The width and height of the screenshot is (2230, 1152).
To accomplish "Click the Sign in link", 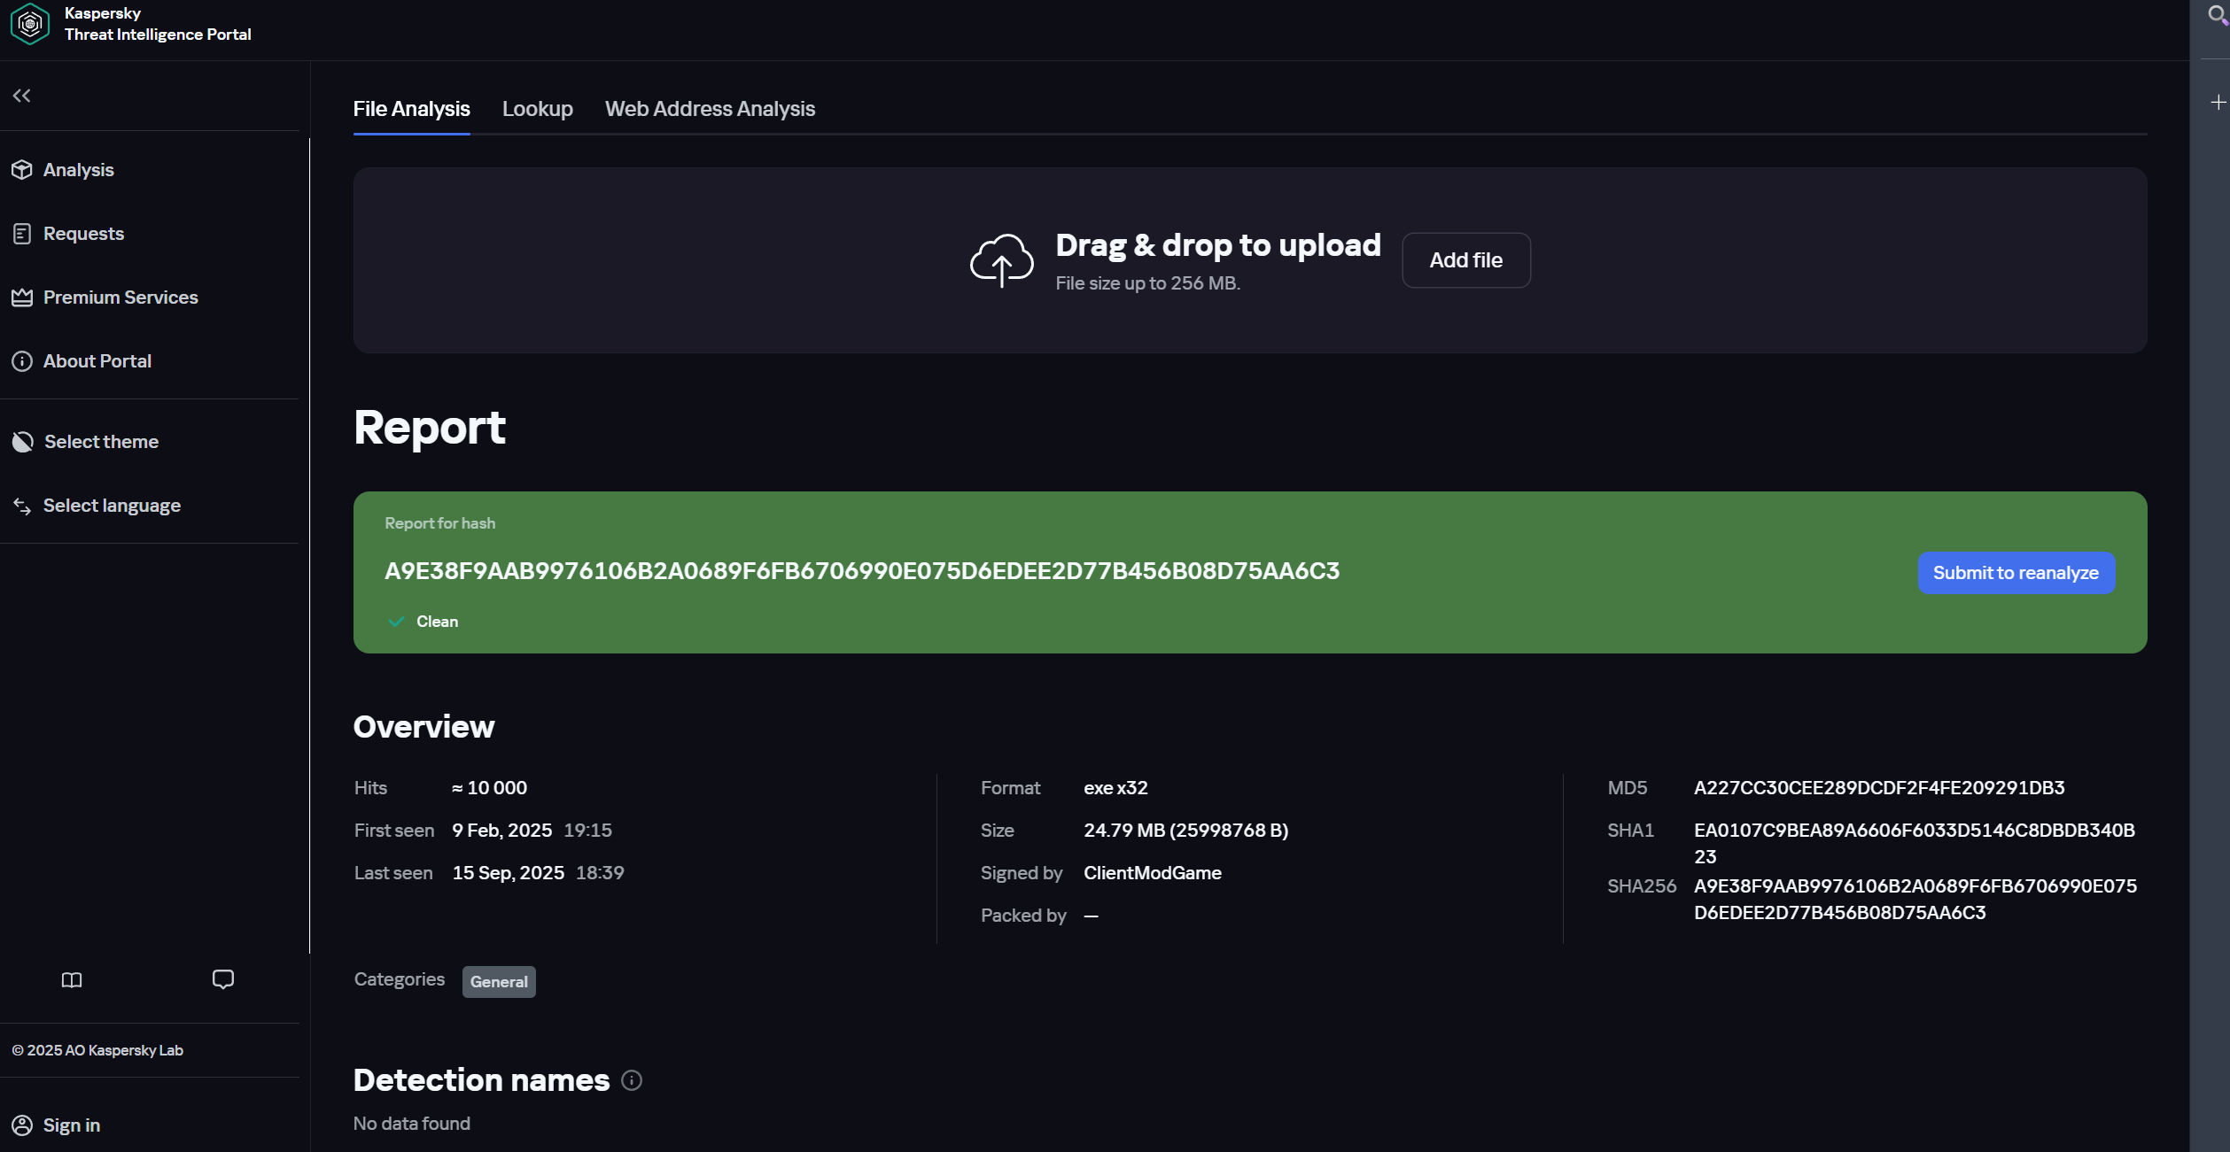I will [72, 1125].
